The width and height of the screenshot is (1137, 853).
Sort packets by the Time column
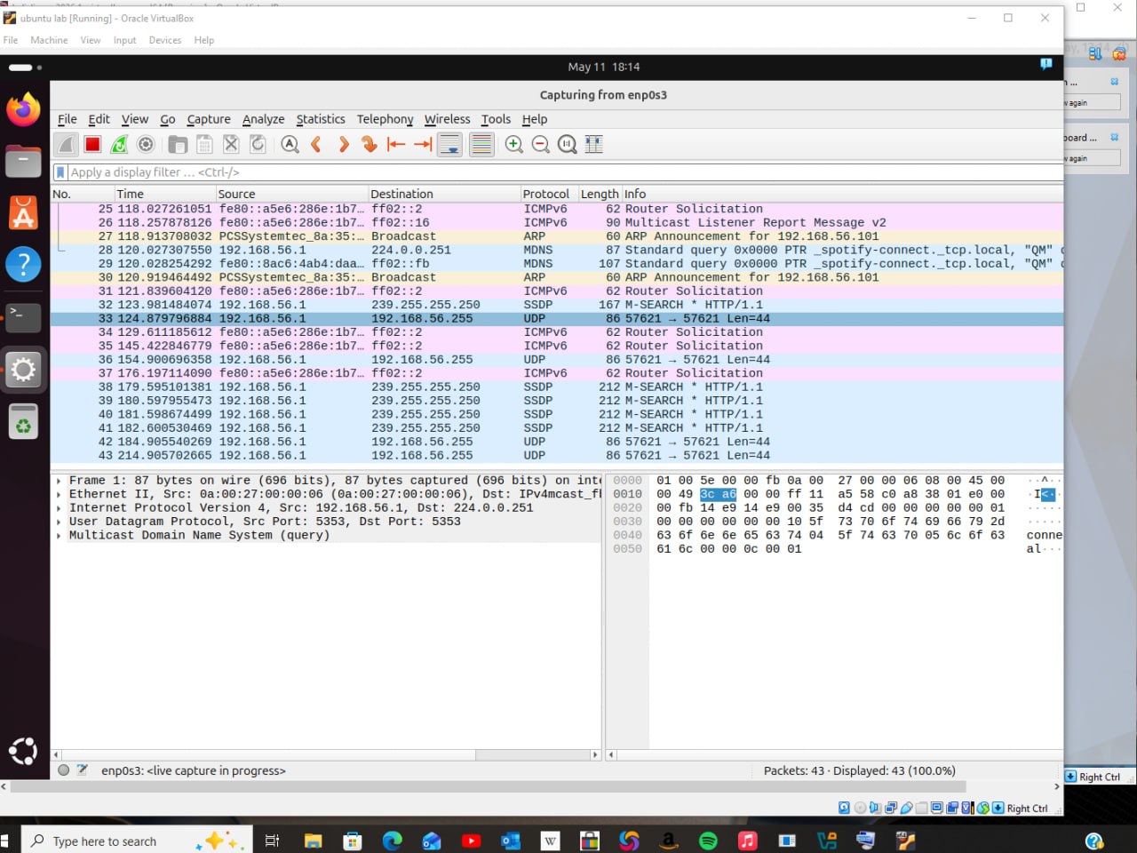pos(165,194)
